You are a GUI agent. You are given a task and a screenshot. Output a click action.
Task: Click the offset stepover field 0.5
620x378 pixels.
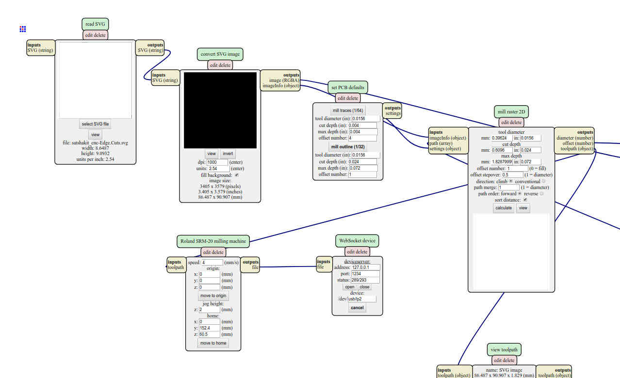tap(512, 174)
